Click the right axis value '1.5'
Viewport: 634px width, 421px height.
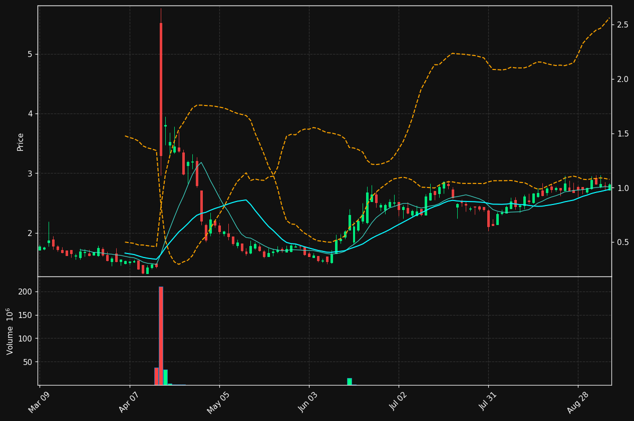point(623,133)
